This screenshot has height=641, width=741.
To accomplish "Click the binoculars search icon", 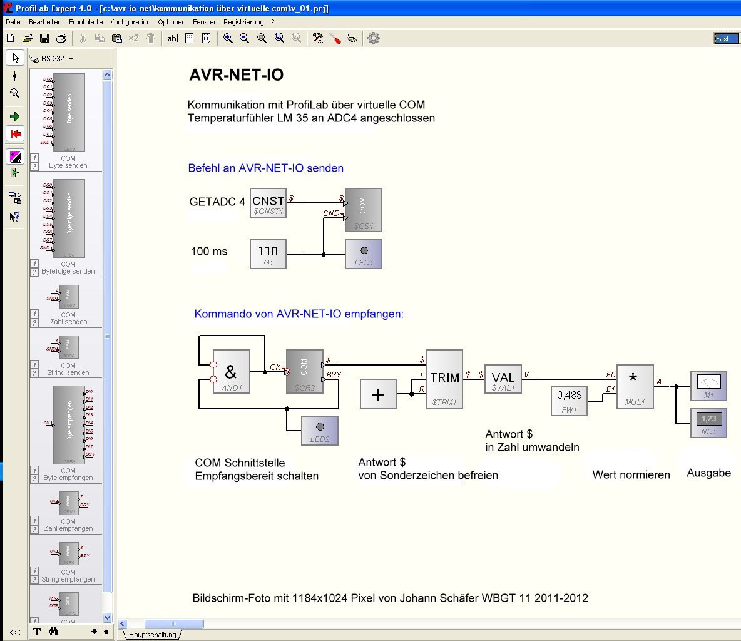I will pyautogui.click(x=54, y=632).
